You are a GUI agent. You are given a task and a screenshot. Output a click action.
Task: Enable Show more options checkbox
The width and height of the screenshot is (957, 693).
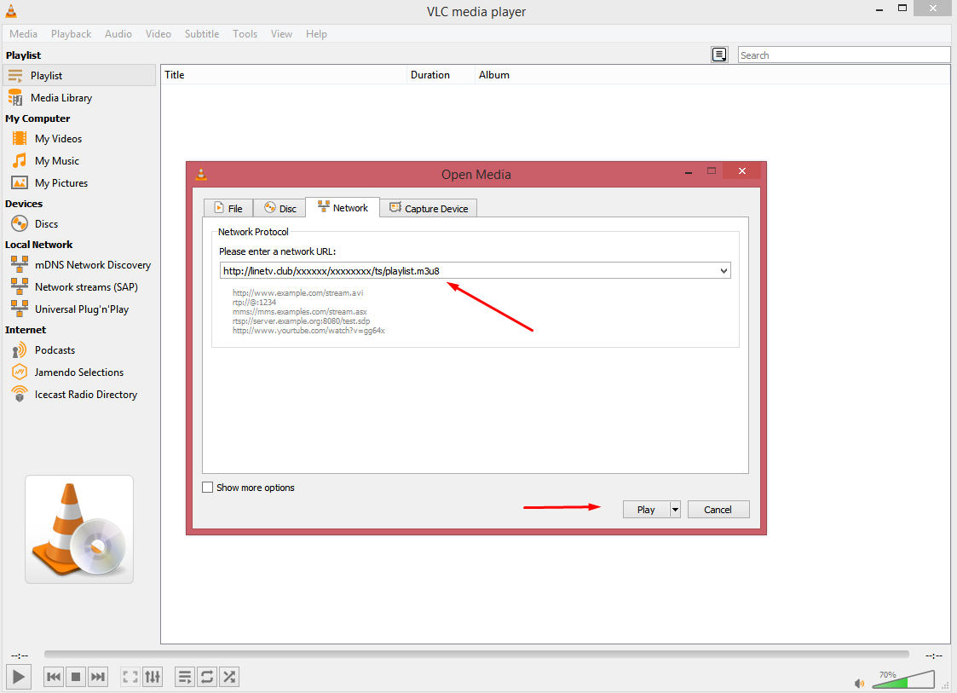(208, 488)
